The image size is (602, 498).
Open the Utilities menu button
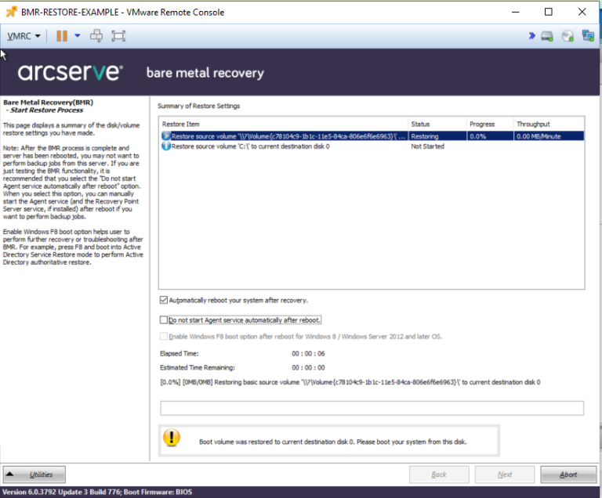(34, 475)
